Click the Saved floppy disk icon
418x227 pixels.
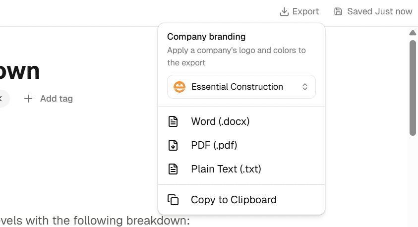[338, 11]
